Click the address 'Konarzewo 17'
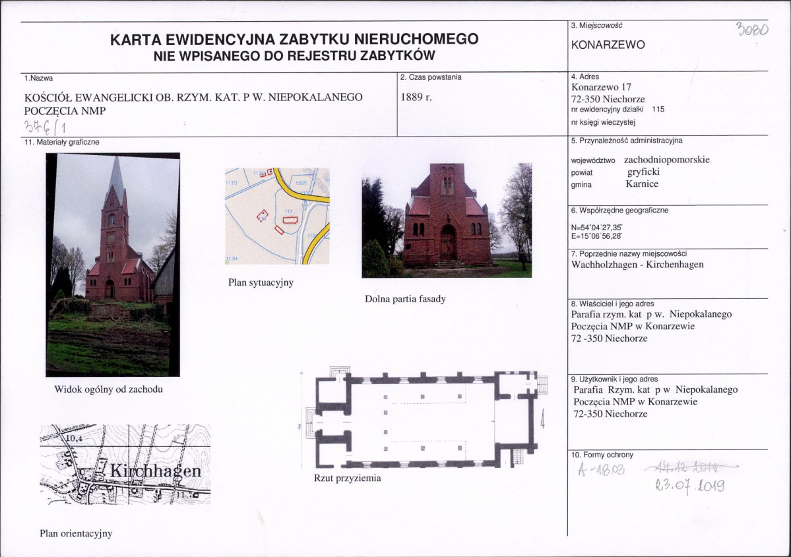 [x=601, y=86]
